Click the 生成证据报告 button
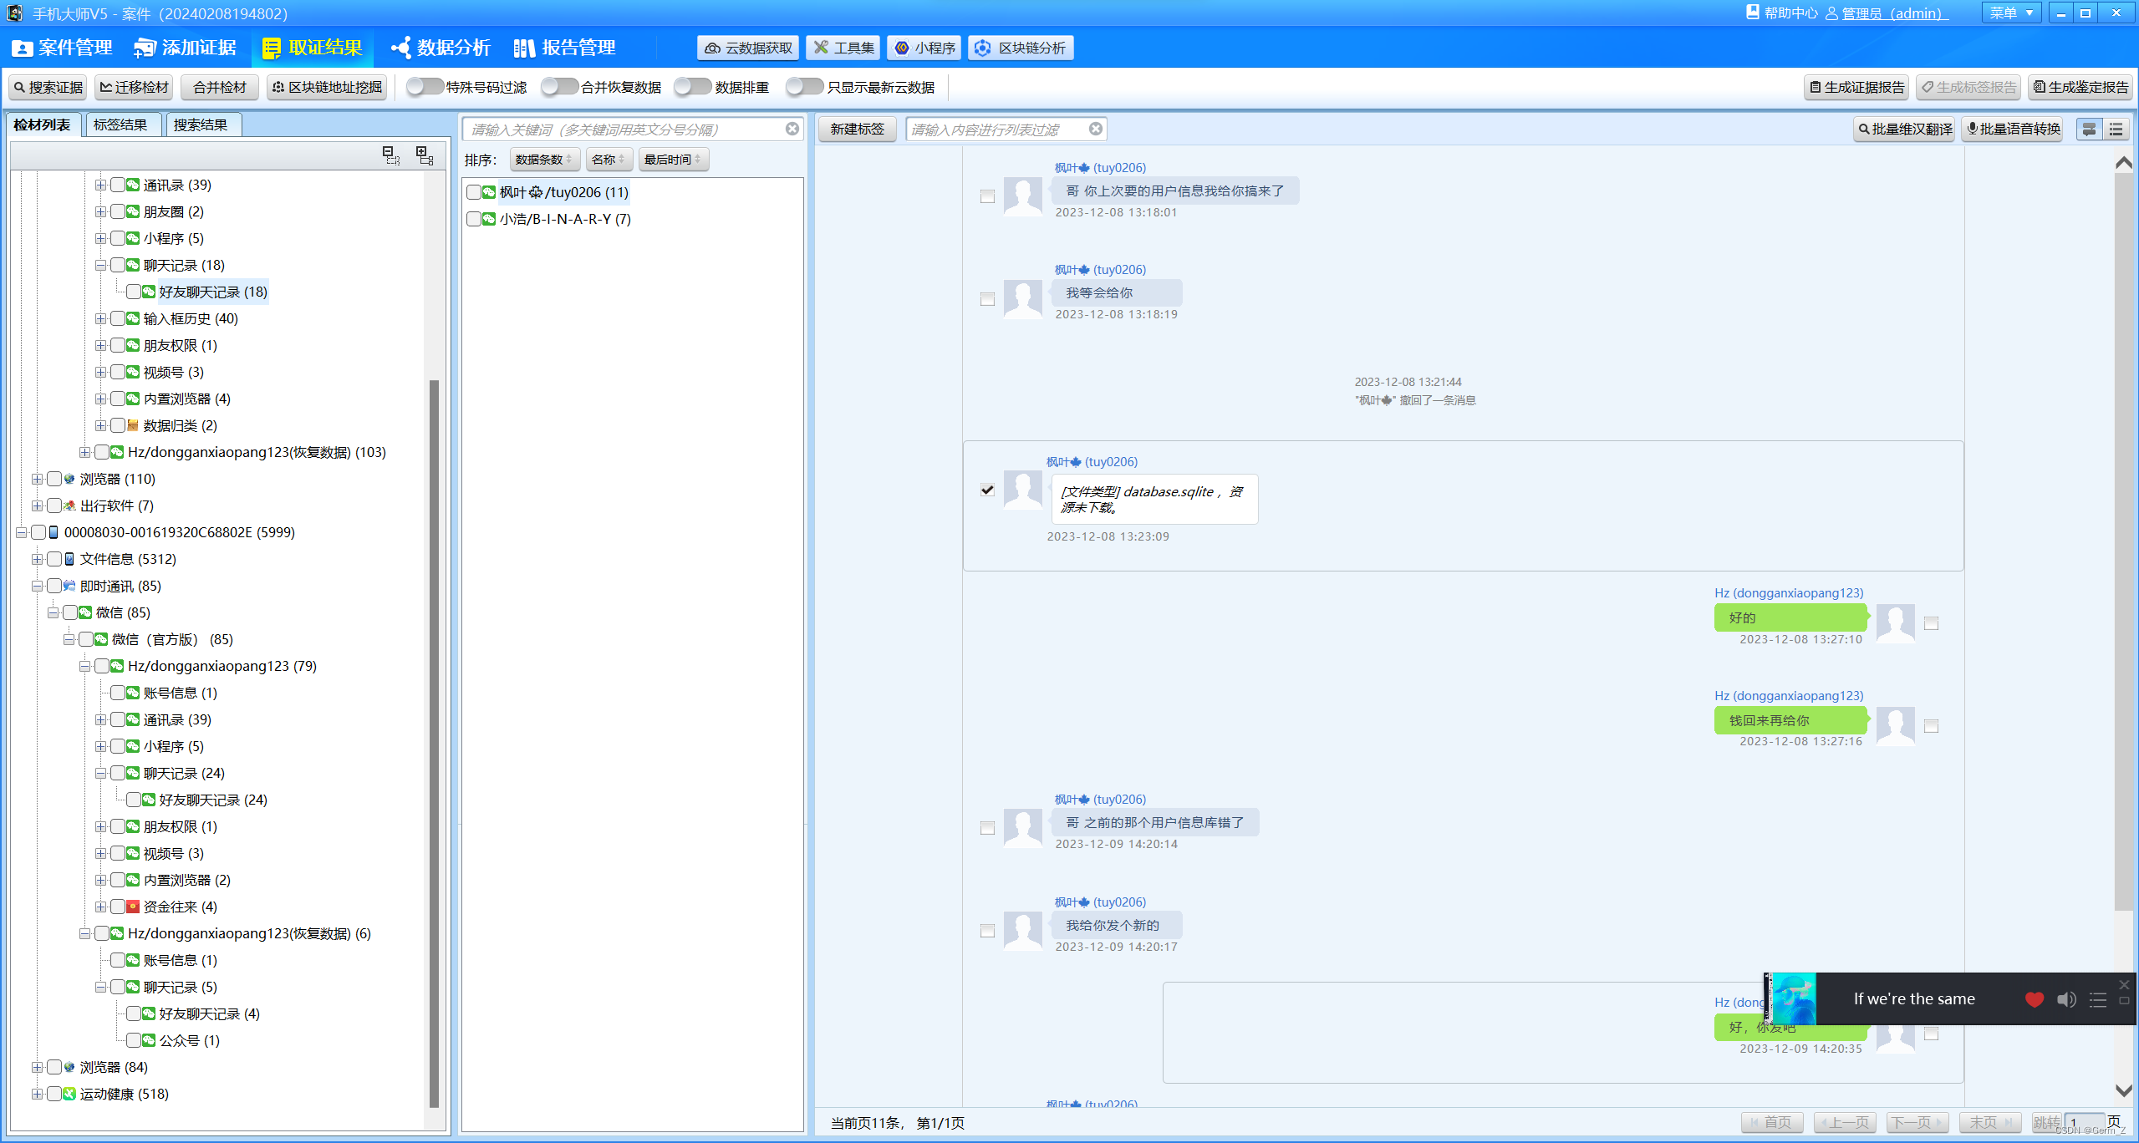The image size is (2139, 1143). pyautogui.click(x=1856, y=87)
